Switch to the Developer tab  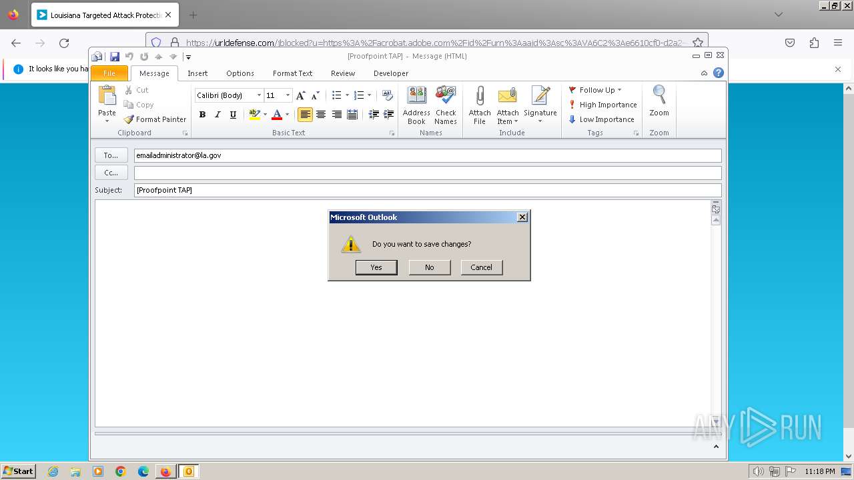(x=391, y=73)
